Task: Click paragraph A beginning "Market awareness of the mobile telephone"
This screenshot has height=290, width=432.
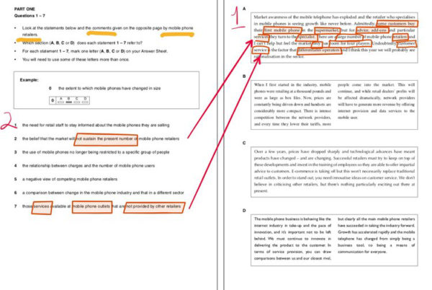Action: pos(334,37)
